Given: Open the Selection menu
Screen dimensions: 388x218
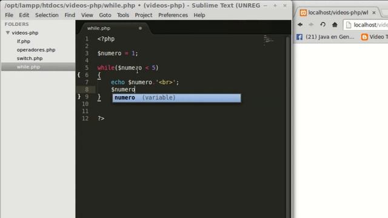Looking at the screenshot, I should tap(47, 15).
